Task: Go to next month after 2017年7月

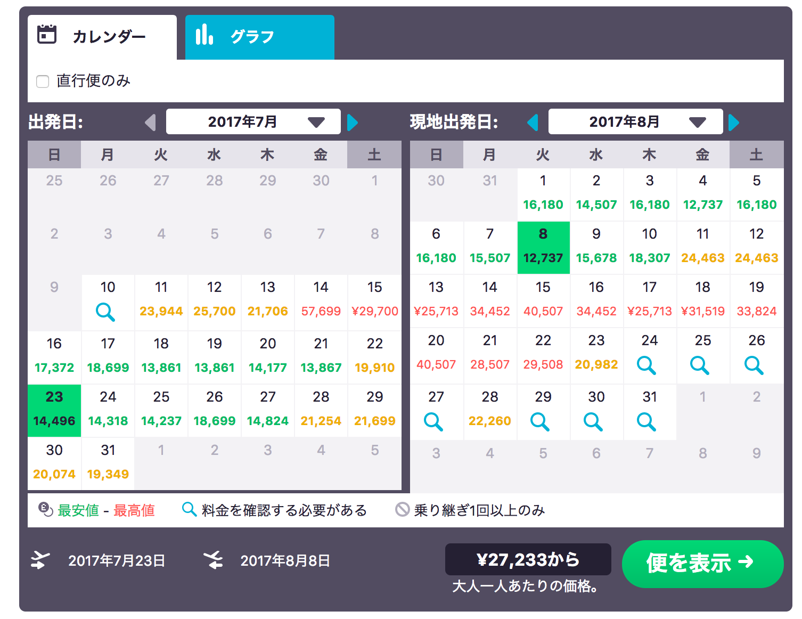Action: click(x=353, y=123)
